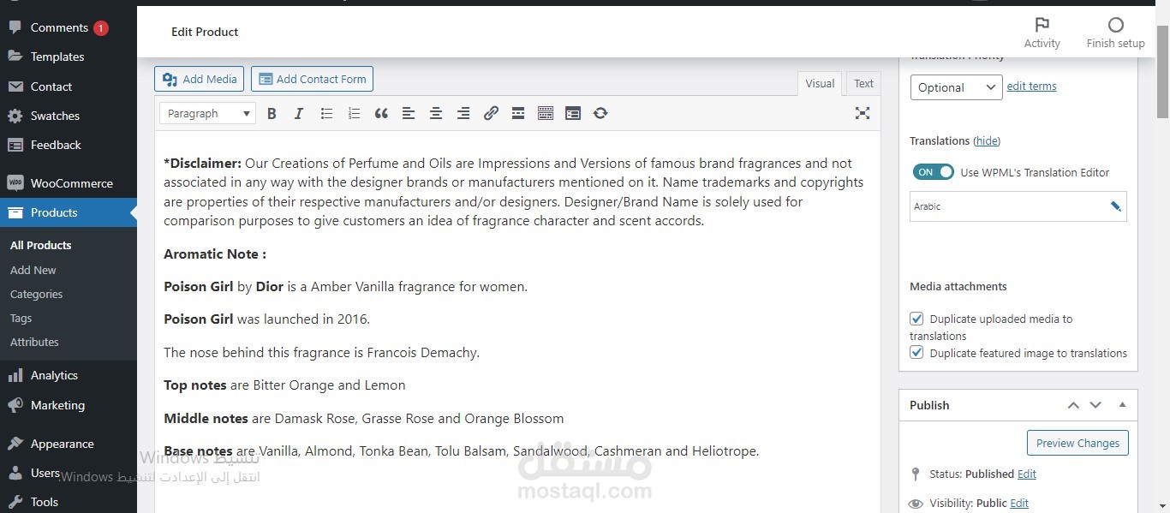Switch to the Visual editor tab
The height and width of the screenshot is (513, 1170).
[x=820, y=83]
